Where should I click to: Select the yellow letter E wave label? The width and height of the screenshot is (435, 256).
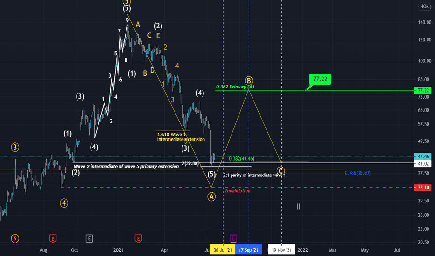pos(158,35)
